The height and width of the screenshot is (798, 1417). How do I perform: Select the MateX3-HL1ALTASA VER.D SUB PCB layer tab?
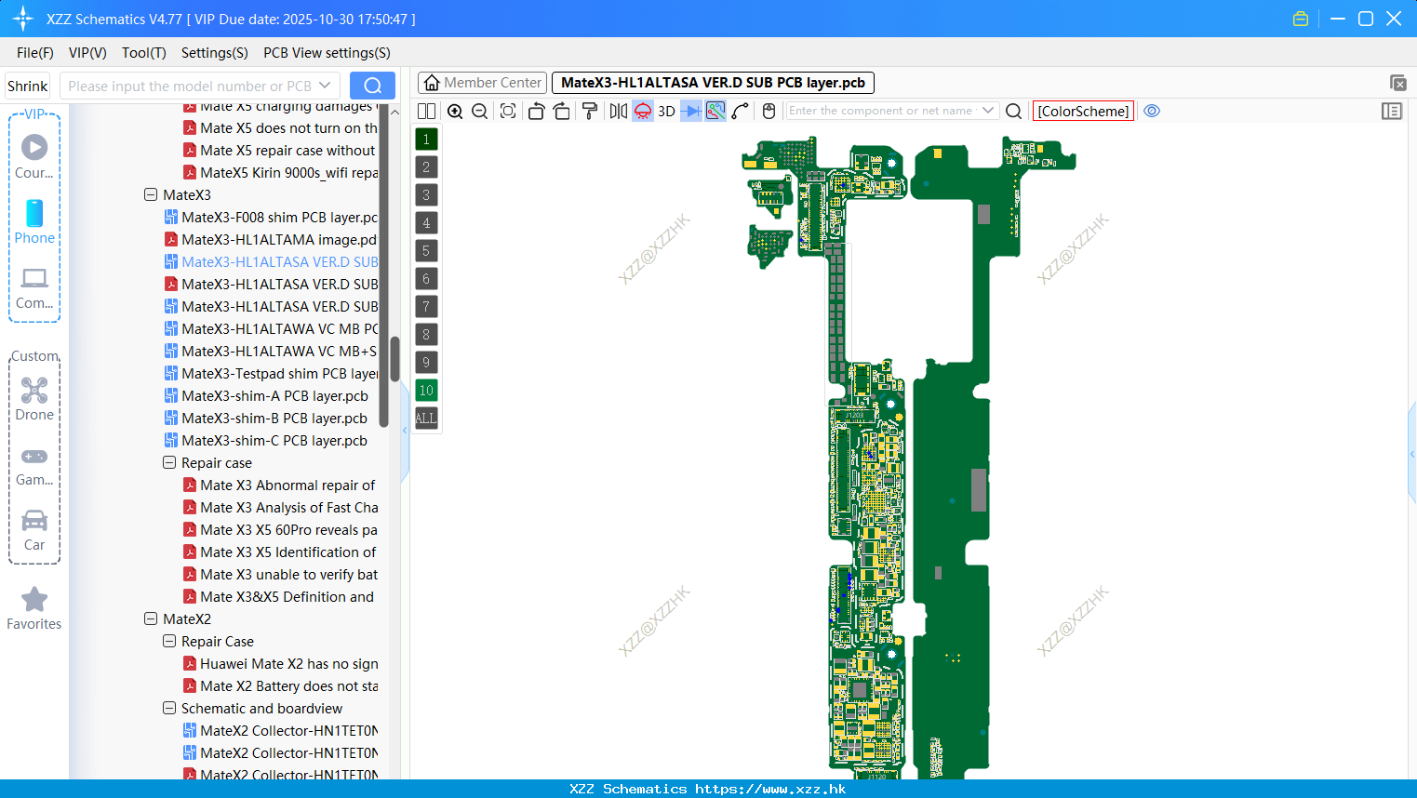pos(713,83)
